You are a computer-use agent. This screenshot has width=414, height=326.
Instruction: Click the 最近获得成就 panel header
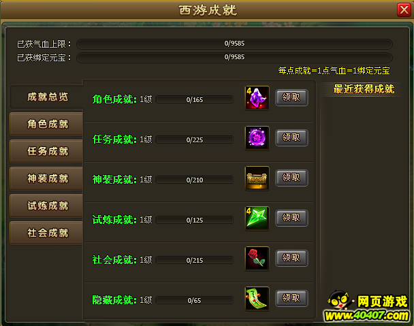(364, 89)
